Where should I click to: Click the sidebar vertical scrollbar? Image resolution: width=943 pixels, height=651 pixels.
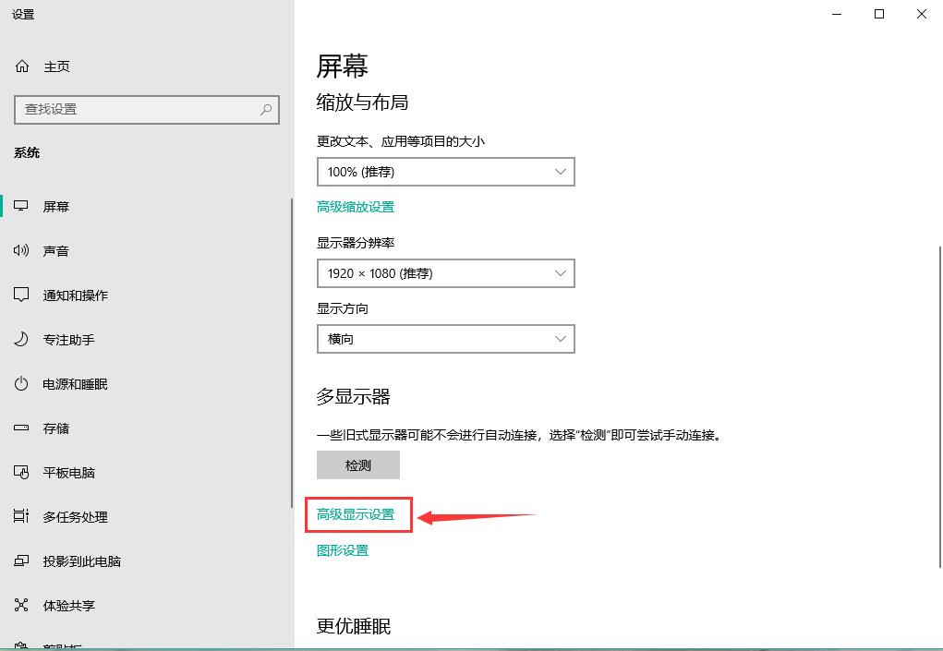coord(292,355)
